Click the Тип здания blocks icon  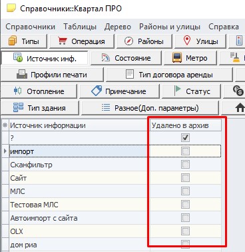coord(18,107)
